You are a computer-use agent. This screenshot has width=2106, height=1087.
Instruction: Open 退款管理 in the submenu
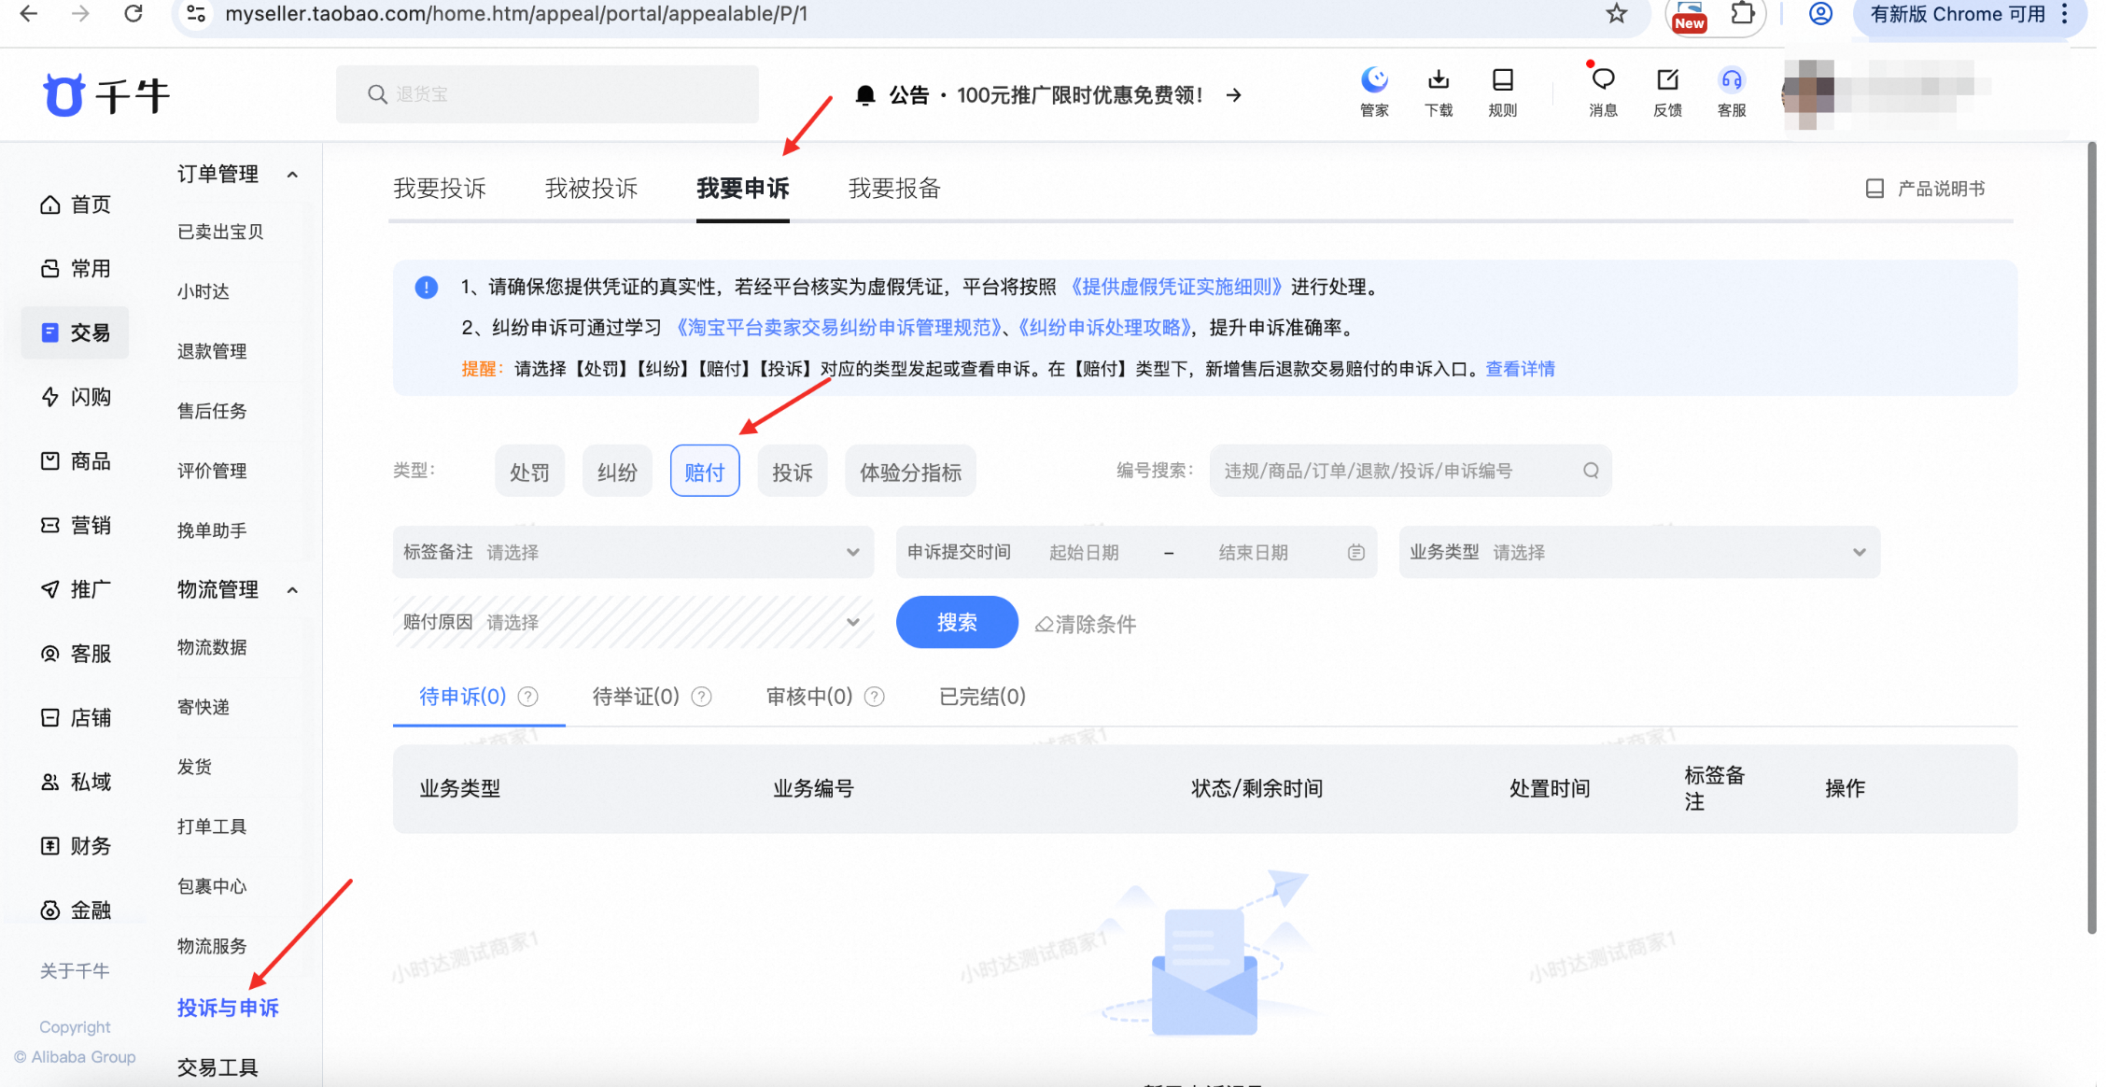[212, 351]
